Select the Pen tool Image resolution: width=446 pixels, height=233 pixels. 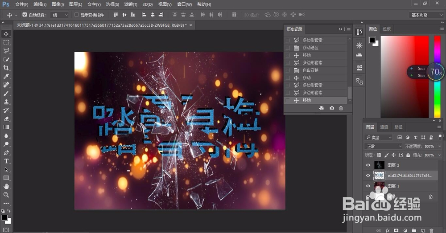click(6, 153)
